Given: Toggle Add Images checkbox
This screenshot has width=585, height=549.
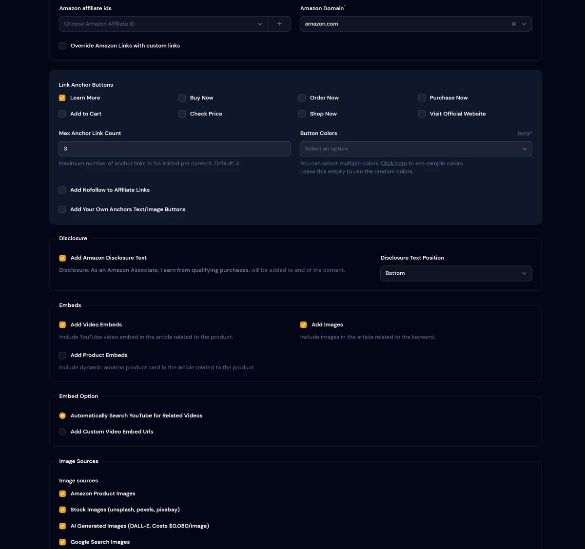Looking at the screenshot, I should point(304,325).
